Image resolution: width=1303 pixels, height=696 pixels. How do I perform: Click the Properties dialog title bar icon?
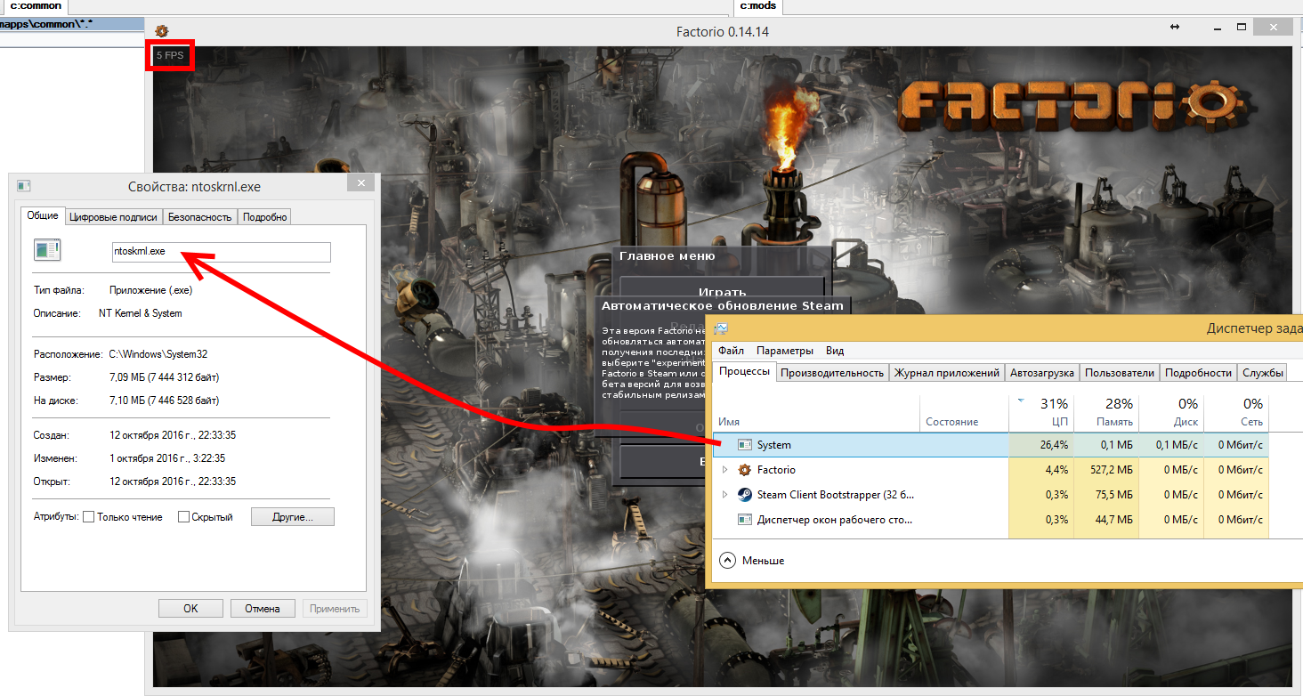24,186
